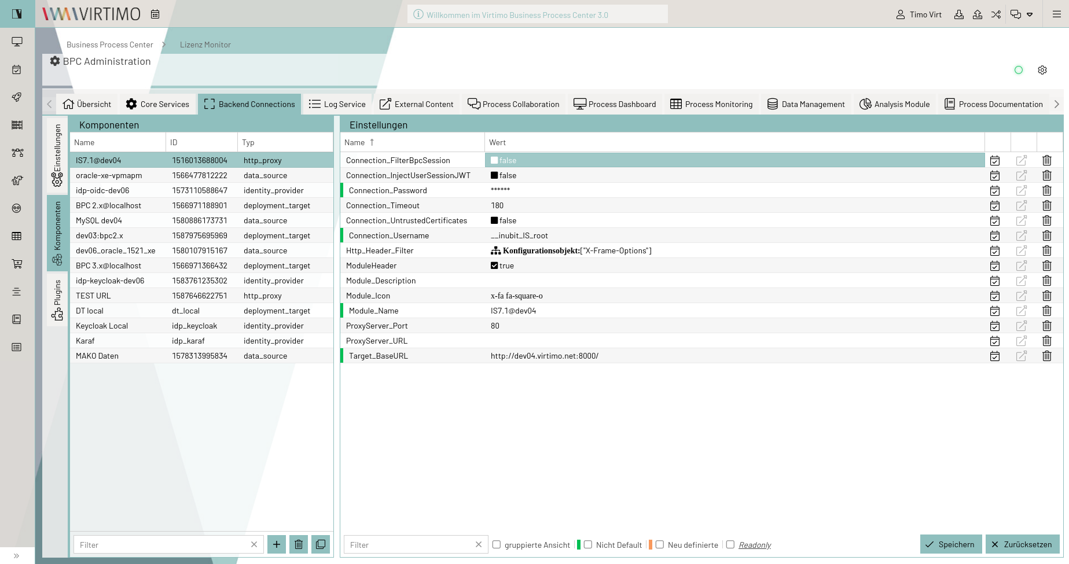Enable the Readonly checkbox

tap(730, 544)
